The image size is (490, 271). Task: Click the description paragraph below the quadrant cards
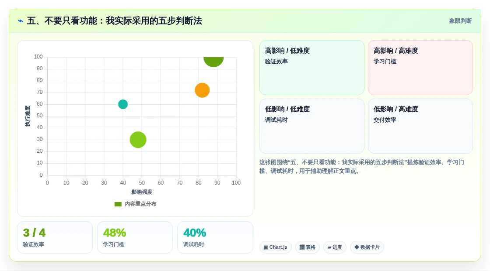pos(361,167)
